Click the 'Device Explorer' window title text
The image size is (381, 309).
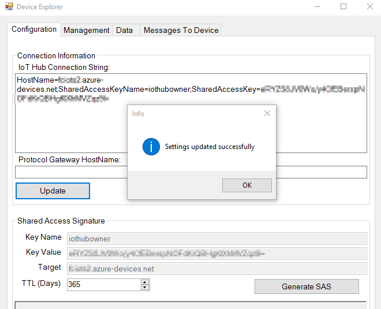(x=40, y=7)
